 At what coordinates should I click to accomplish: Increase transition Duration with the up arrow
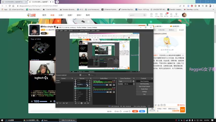[x=134, y=84]
